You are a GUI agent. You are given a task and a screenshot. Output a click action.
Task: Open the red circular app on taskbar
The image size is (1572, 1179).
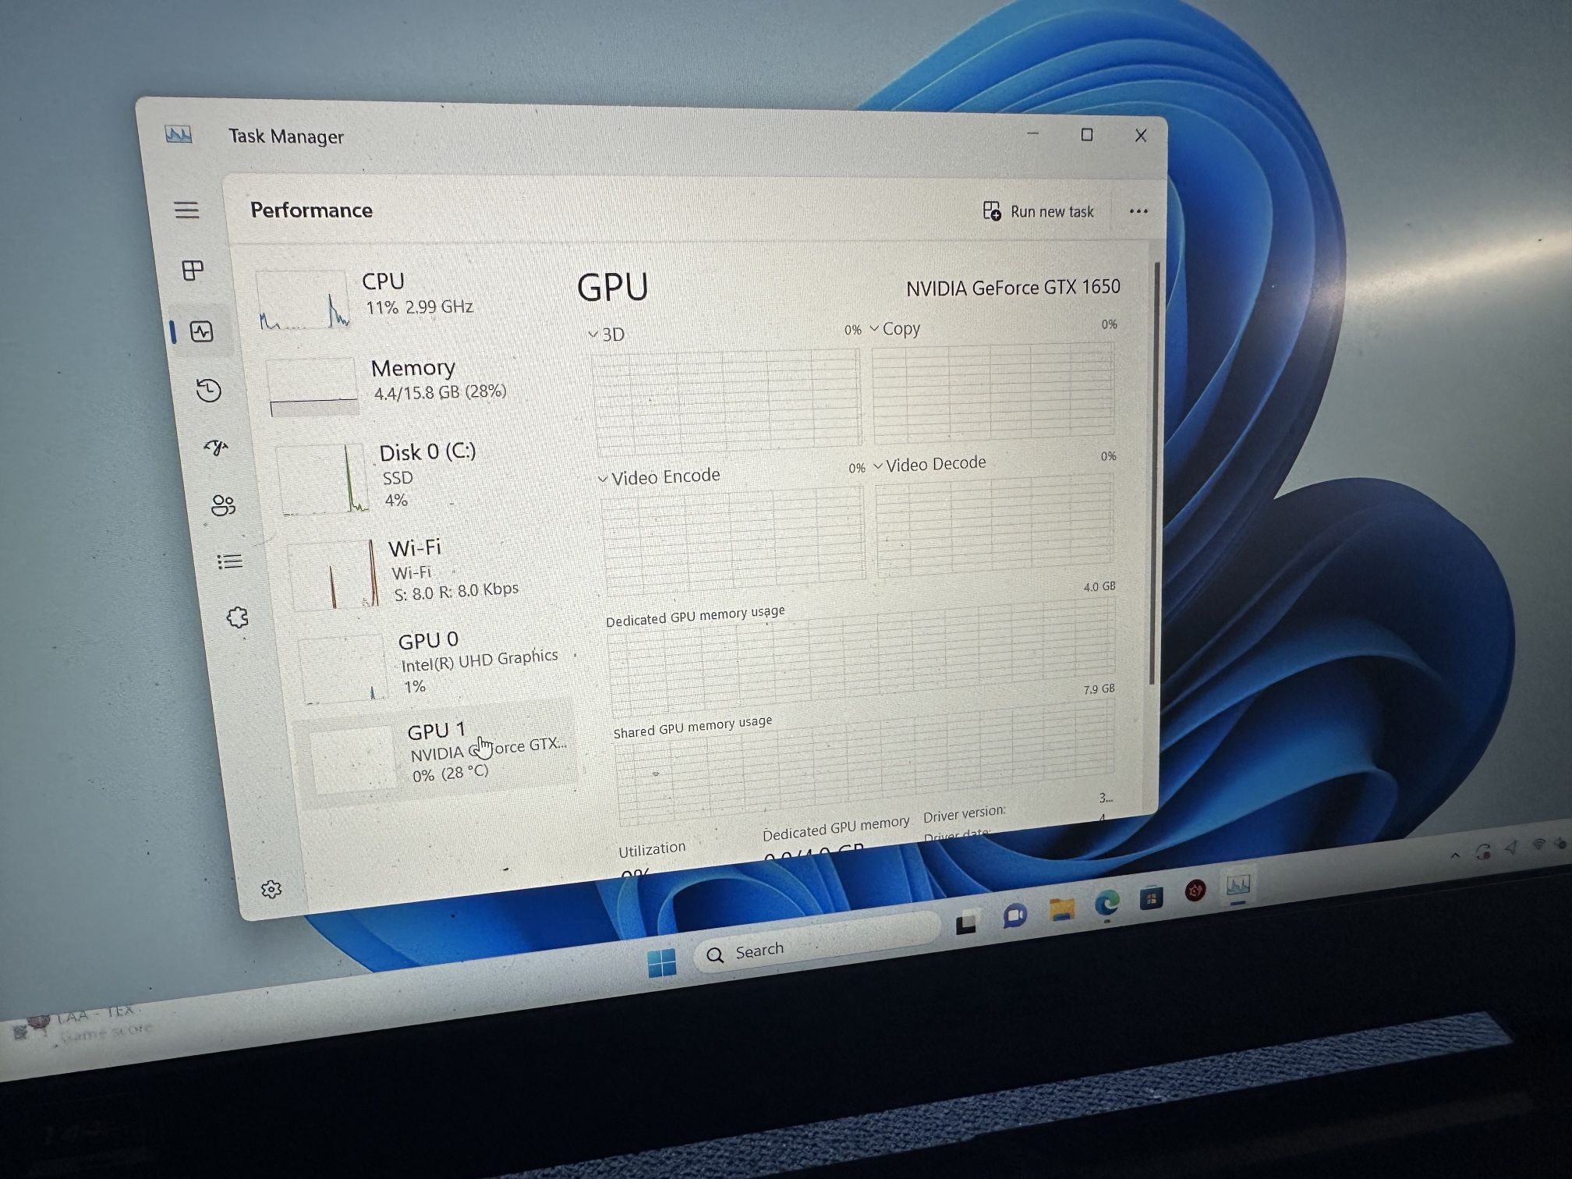(x=1195, y=890)
